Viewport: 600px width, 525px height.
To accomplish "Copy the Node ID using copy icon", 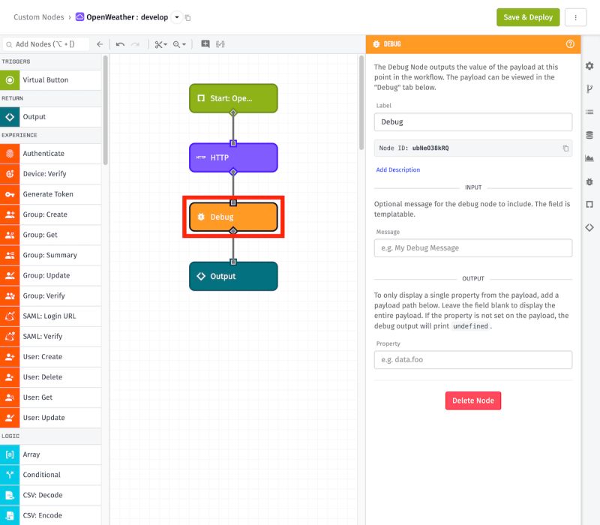I will tap(566, 148).
